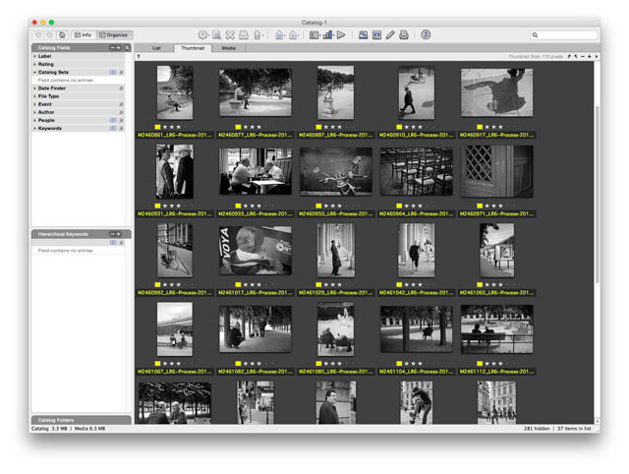Click the Catalog Fields panel title
Viewport: 629px width, 474px height.
[x=54, y=48]
